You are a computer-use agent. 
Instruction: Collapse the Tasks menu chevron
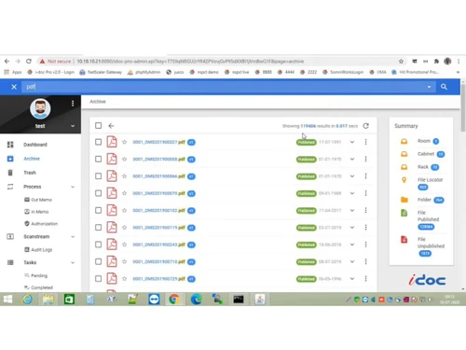pos(73,262)
